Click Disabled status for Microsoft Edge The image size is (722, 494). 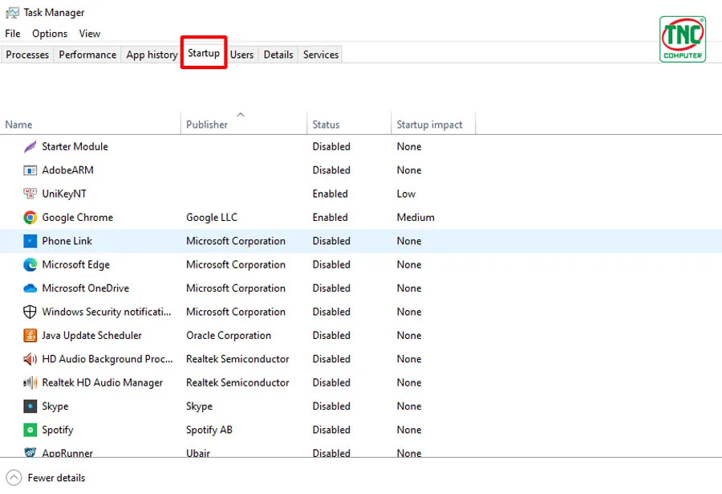pyautogui.click(x=331, y=265)
